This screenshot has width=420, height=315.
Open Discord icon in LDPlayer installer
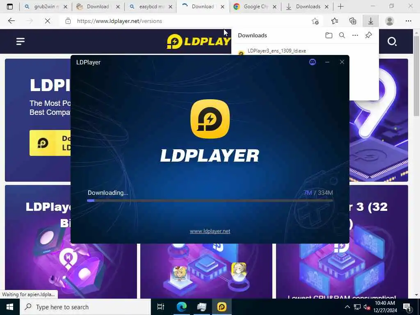click(x=312, y=62)
